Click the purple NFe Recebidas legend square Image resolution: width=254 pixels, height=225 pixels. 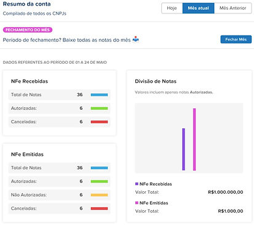(x=137, y=184)
